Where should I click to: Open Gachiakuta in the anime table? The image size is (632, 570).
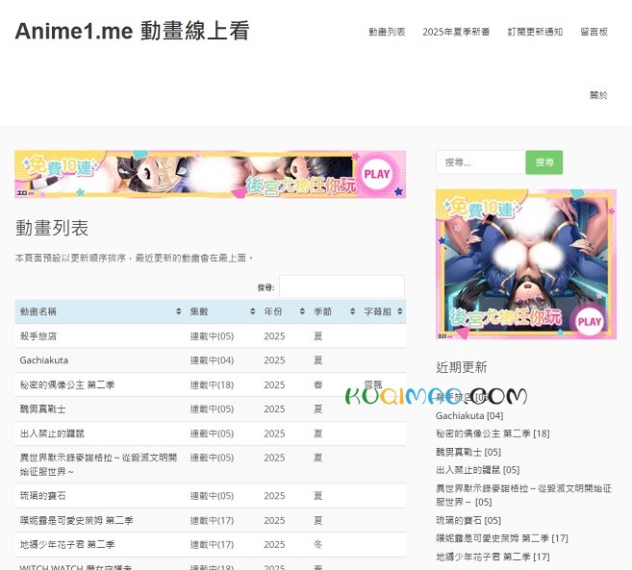click(44, 360)
